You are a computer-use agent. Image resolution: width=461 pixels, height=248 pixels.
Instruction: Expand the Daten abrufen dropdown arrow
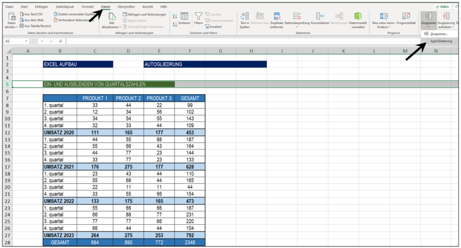tap(17, 27)
